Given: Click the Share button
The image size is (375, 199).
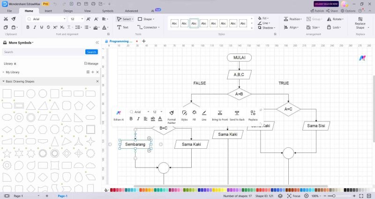Looking at the screenshot, I should [332, 11].
